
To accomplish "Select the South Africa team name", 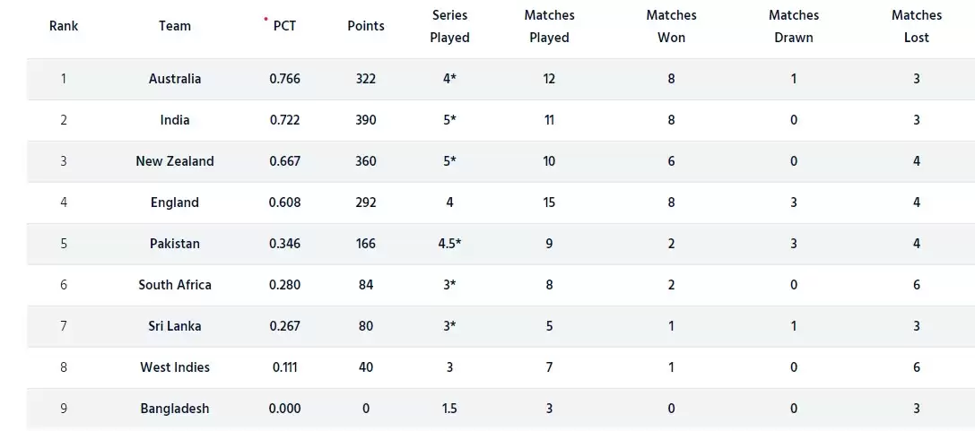I will click(x=175, y=285).
